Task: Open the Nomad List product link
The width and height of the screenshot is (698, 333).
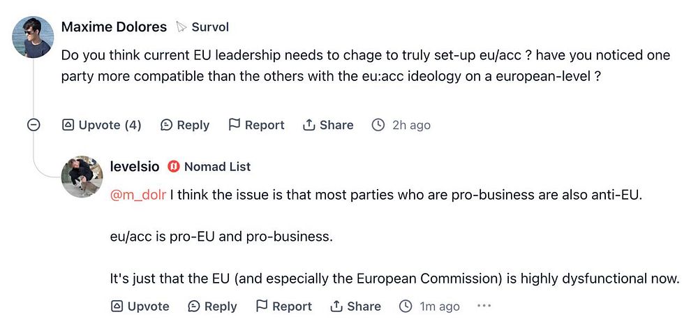Action: pyautogui.click(x=217, y=166)
